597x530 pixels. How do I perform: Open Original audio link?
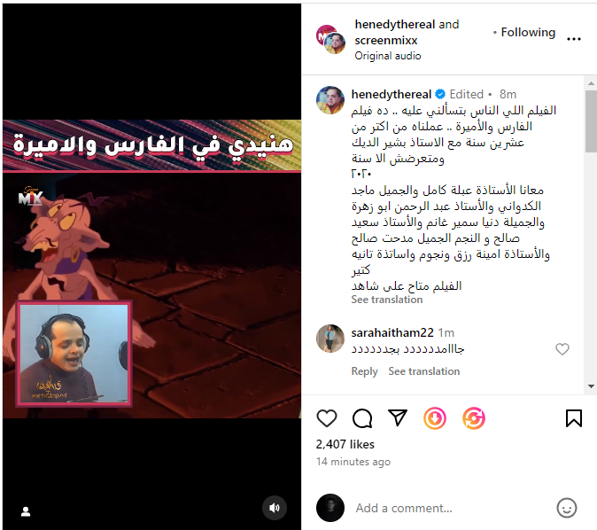pyautogui.click(x=388, y=56)
